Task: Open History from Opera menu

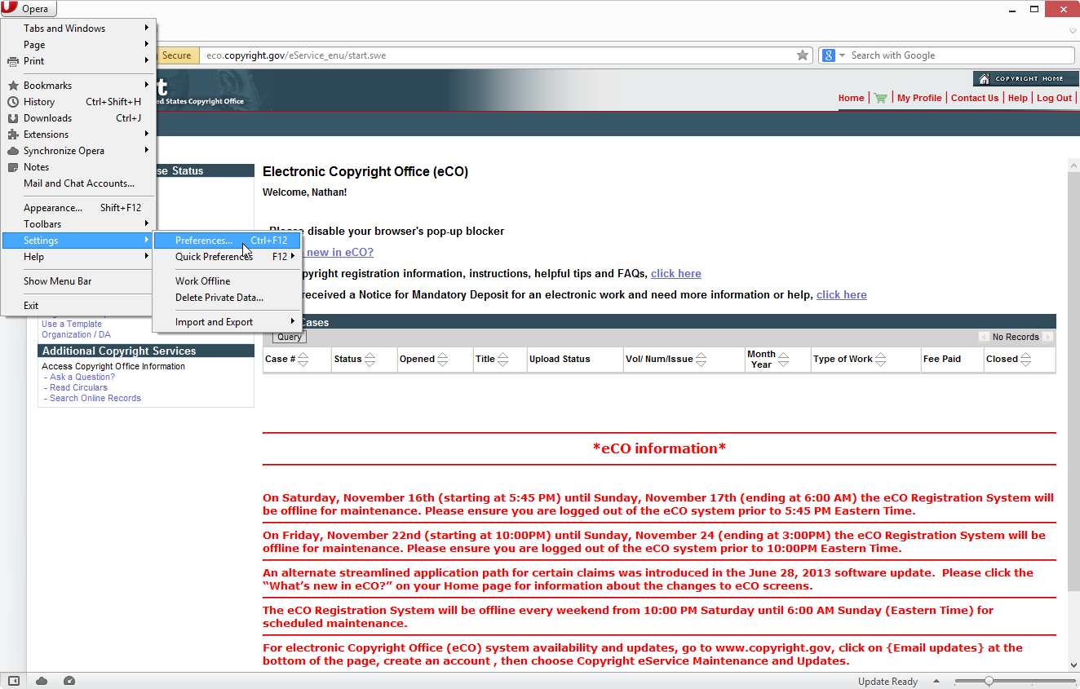Action: click(78, 102)
